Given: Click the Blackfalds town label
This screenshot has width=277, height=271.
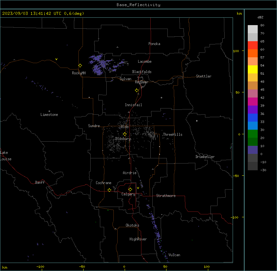Looking at the screenshot, I should [142, 72].
